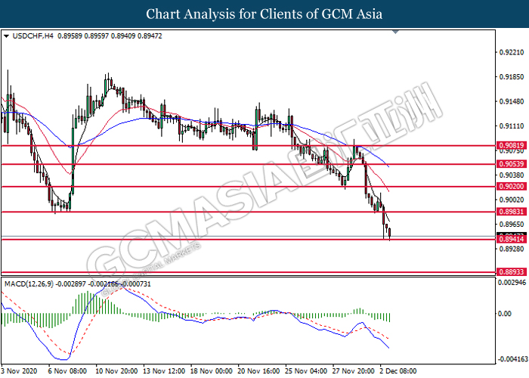Click the 18 Nov 00:00 time label
The height and width of the screenshot is (378, 529).
point(211,371)
